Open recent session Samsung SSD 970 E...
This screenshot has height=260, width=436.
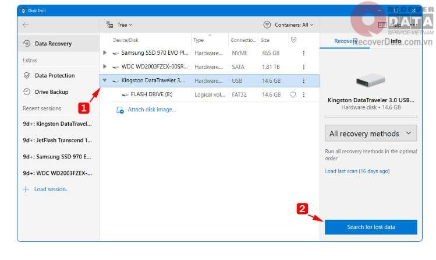[x=57, y=157]
